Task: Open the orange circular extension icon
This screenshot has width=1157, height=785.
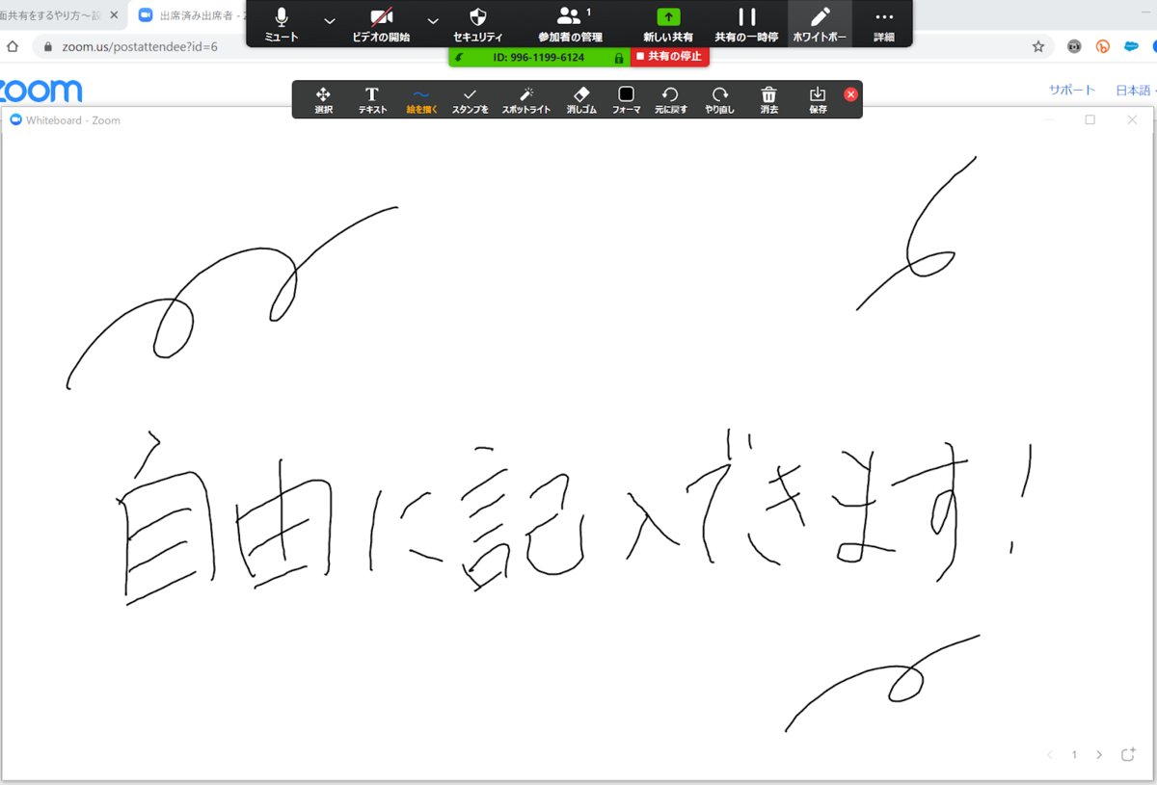Action: click(x=1103, y=46)
